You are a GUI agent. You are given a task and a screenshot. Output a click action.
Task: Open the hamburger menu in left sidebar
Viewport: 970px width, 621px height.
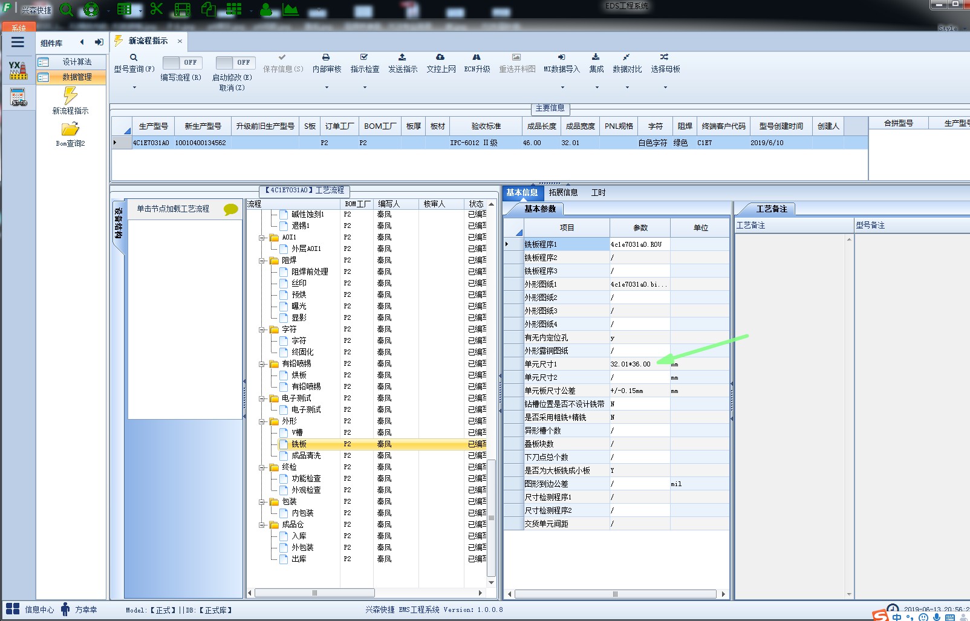tap(18, 42)
